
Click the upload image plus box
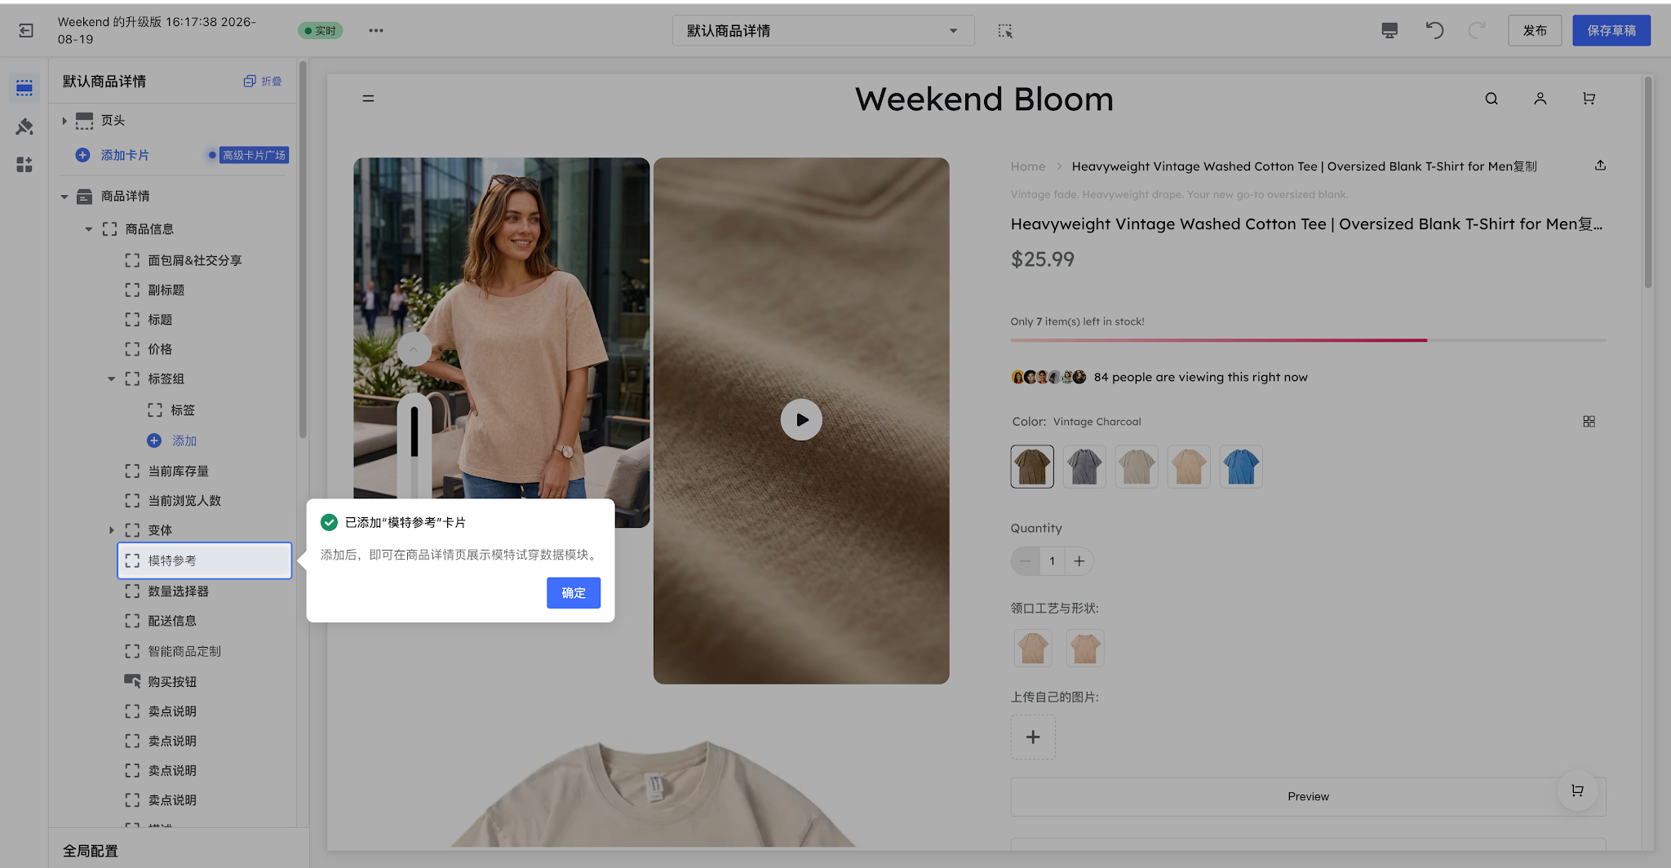click(x=1033, y=737)
